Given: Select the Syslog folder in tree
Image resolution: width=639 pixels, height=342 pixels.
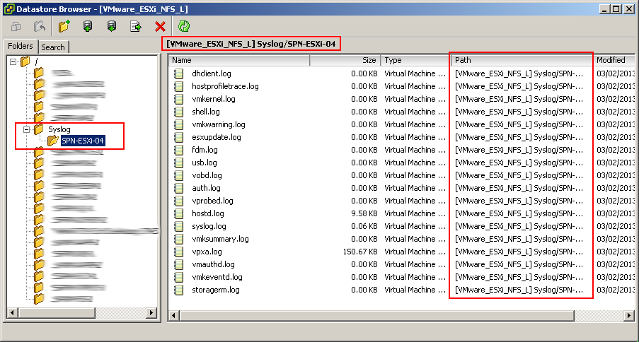Looking at the screenshot, I should pos(59,129).
